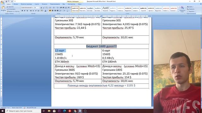Viewport: 202px width, 113px height.
Task: Open the font name combo box
Action: point(27,8)
